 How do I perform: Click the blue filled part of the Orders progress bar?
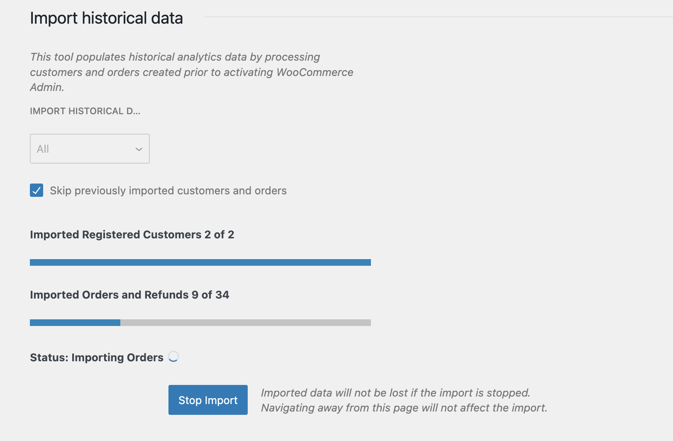(x=75, y=323)
